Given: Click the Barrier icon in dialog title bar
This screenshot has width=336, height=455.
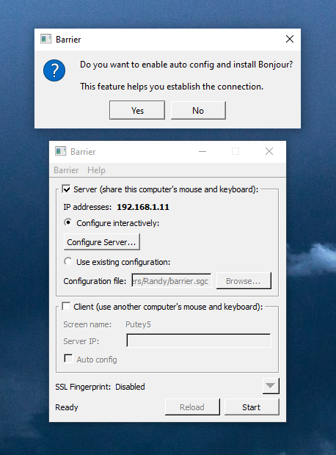Looking at the screenshot, I should pos(45,39).
